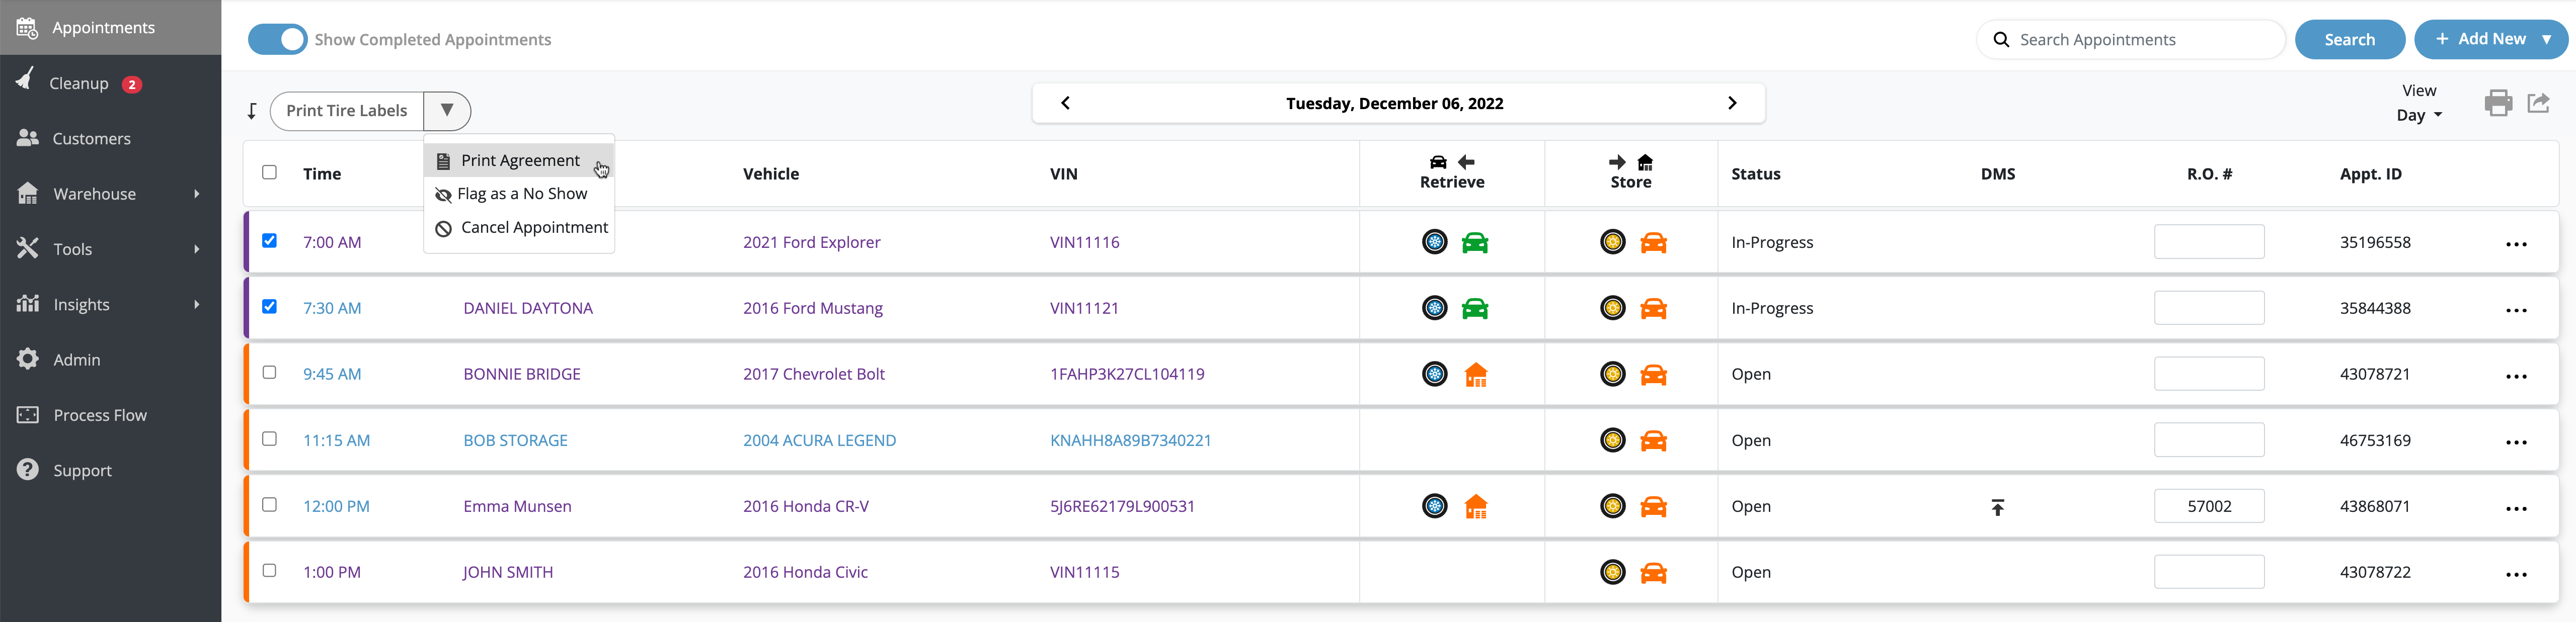2576x622 pixels.
Task: Uncheck the 7:30 AM appointment checkbox
Action: [269, 307]
